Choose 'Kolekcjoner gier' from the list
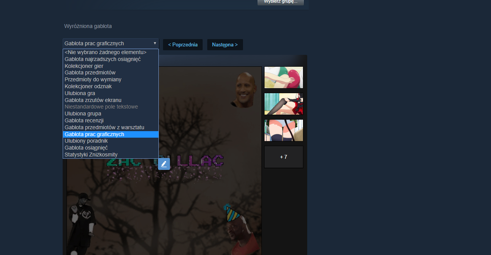This screenshot has width=491, height=255. click(x=84, y=66)
